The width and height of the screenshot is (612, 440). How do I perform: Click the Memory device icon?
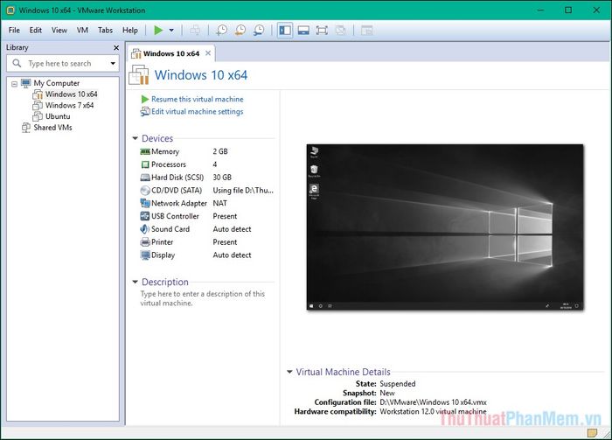tap(145, 151)
